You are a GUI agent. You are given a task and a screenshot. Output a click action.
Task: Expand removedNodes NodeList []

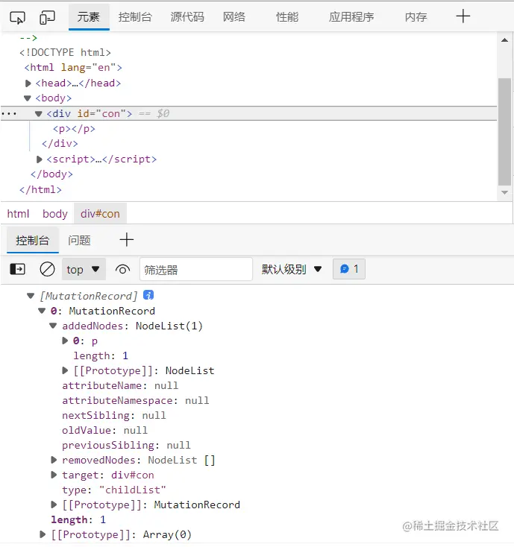tap(54, 460)
